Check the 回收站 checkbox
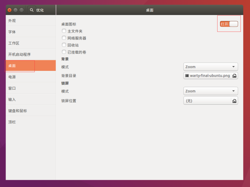 64,45
